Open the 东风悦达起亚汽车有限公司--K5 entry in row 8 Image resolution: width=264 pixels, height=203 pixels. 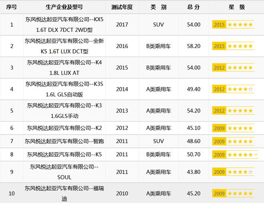(64, 154)
